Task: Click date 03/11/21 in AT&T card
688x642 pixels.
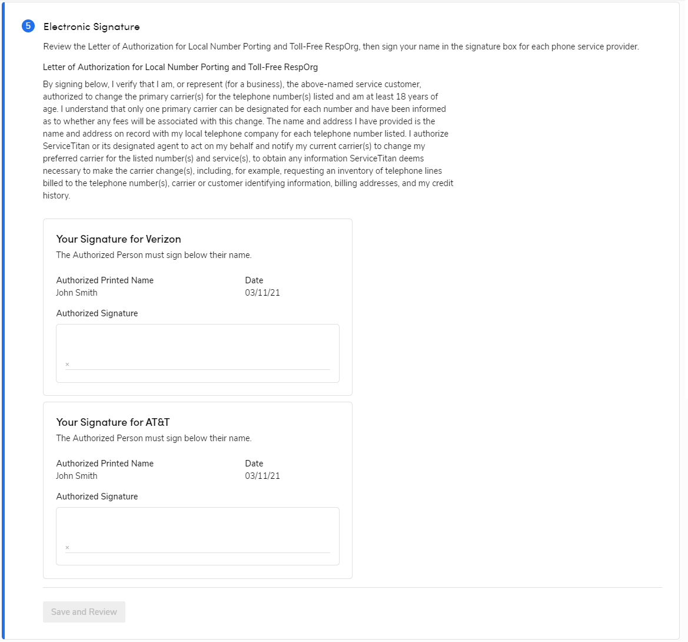Action: (262, 476)
